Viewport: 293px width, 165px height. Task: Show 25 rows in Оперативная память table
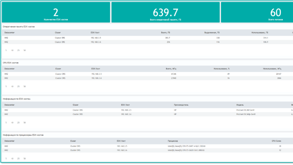click(x=18, y=51)
